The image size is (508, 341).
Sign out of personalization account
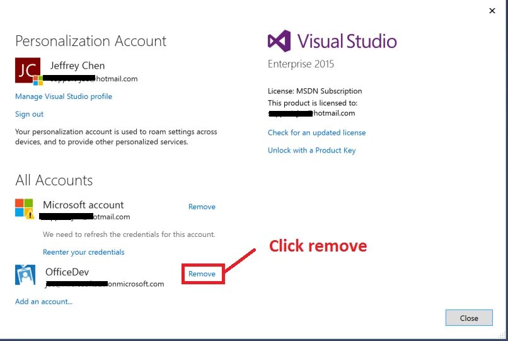pos(29,114)
